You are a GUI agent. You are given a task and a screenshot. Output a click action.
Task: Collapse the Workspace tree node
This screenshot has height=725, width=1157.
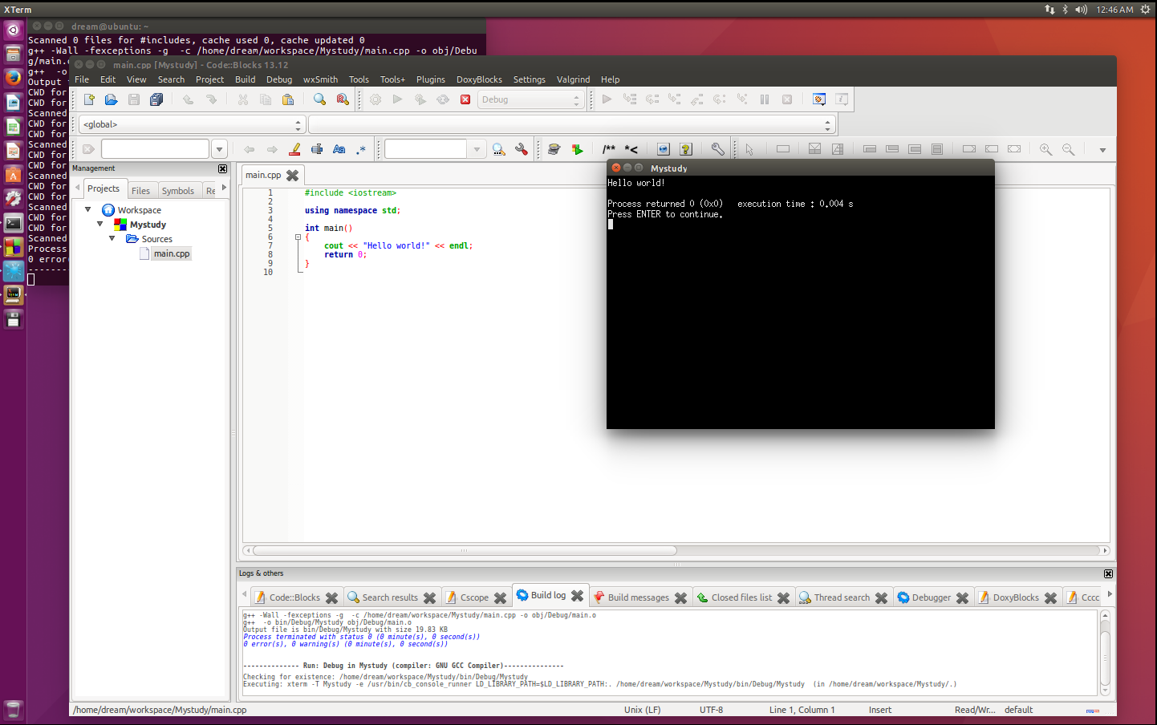coord(88,209)
